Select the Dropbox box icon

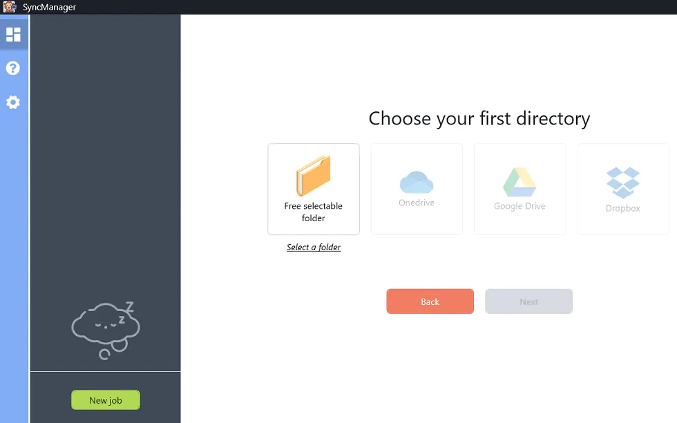click(622, 182)
